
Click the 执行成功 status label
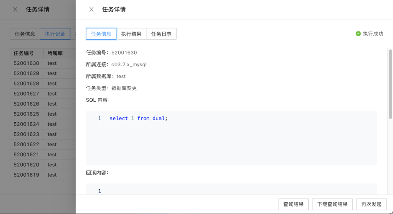(373, 34)
